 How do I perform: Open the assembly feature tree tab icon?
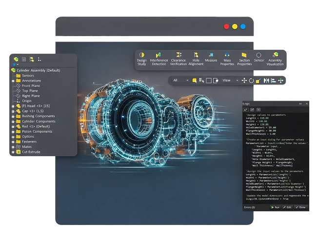point(16,59)
